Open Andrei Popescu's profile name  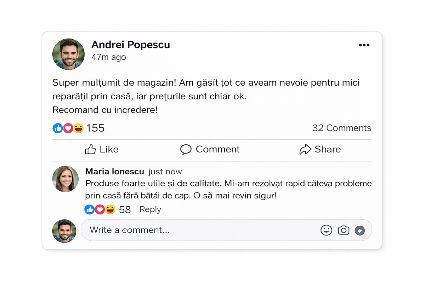click(x=131, y=45)
